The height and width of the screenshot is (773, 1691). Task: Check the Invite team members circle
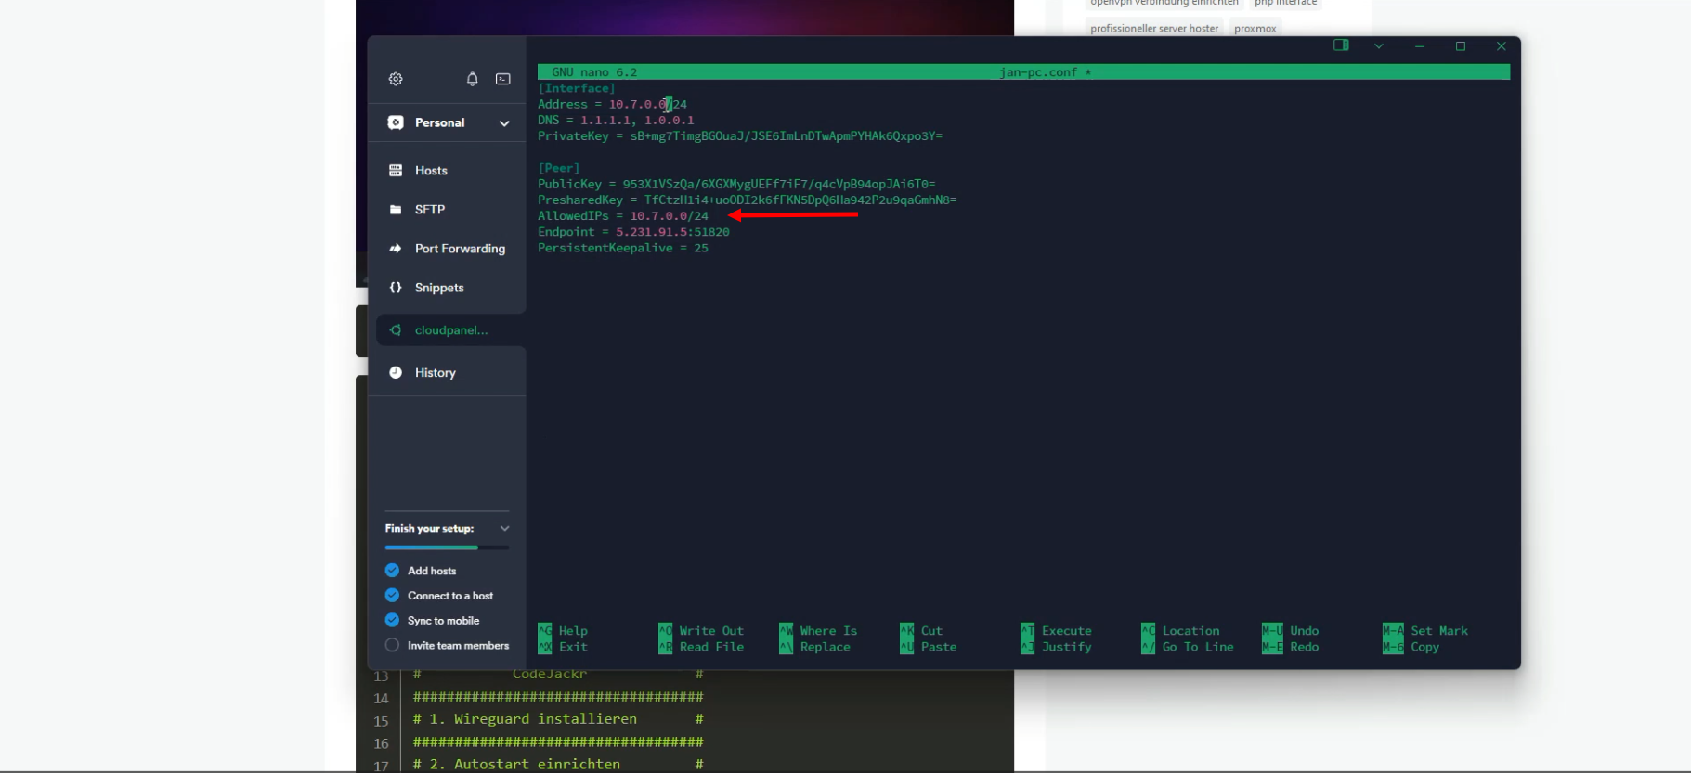[392, 646]
